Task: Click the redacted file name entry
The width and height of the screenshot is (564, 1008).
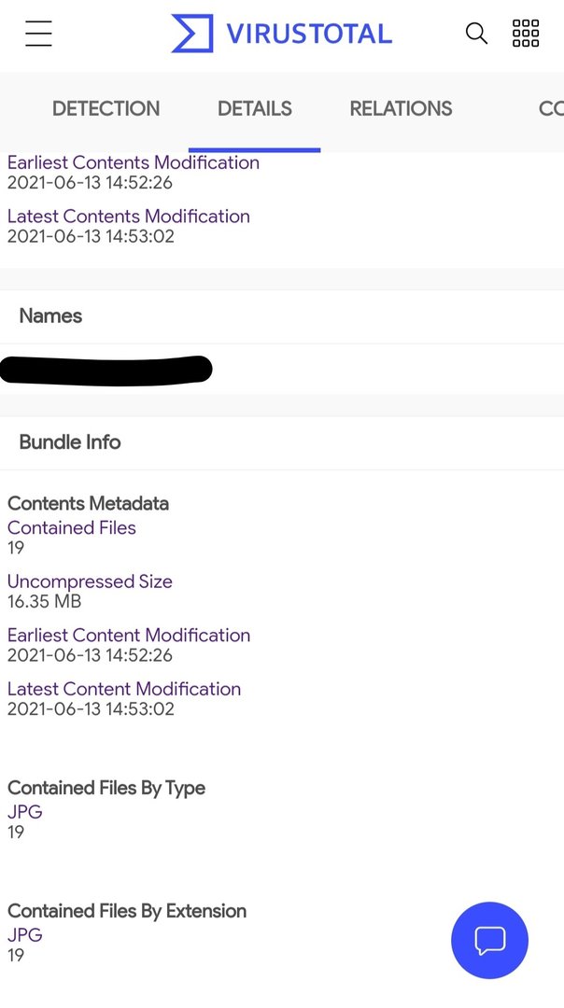Action: click(x=106, y=369)
